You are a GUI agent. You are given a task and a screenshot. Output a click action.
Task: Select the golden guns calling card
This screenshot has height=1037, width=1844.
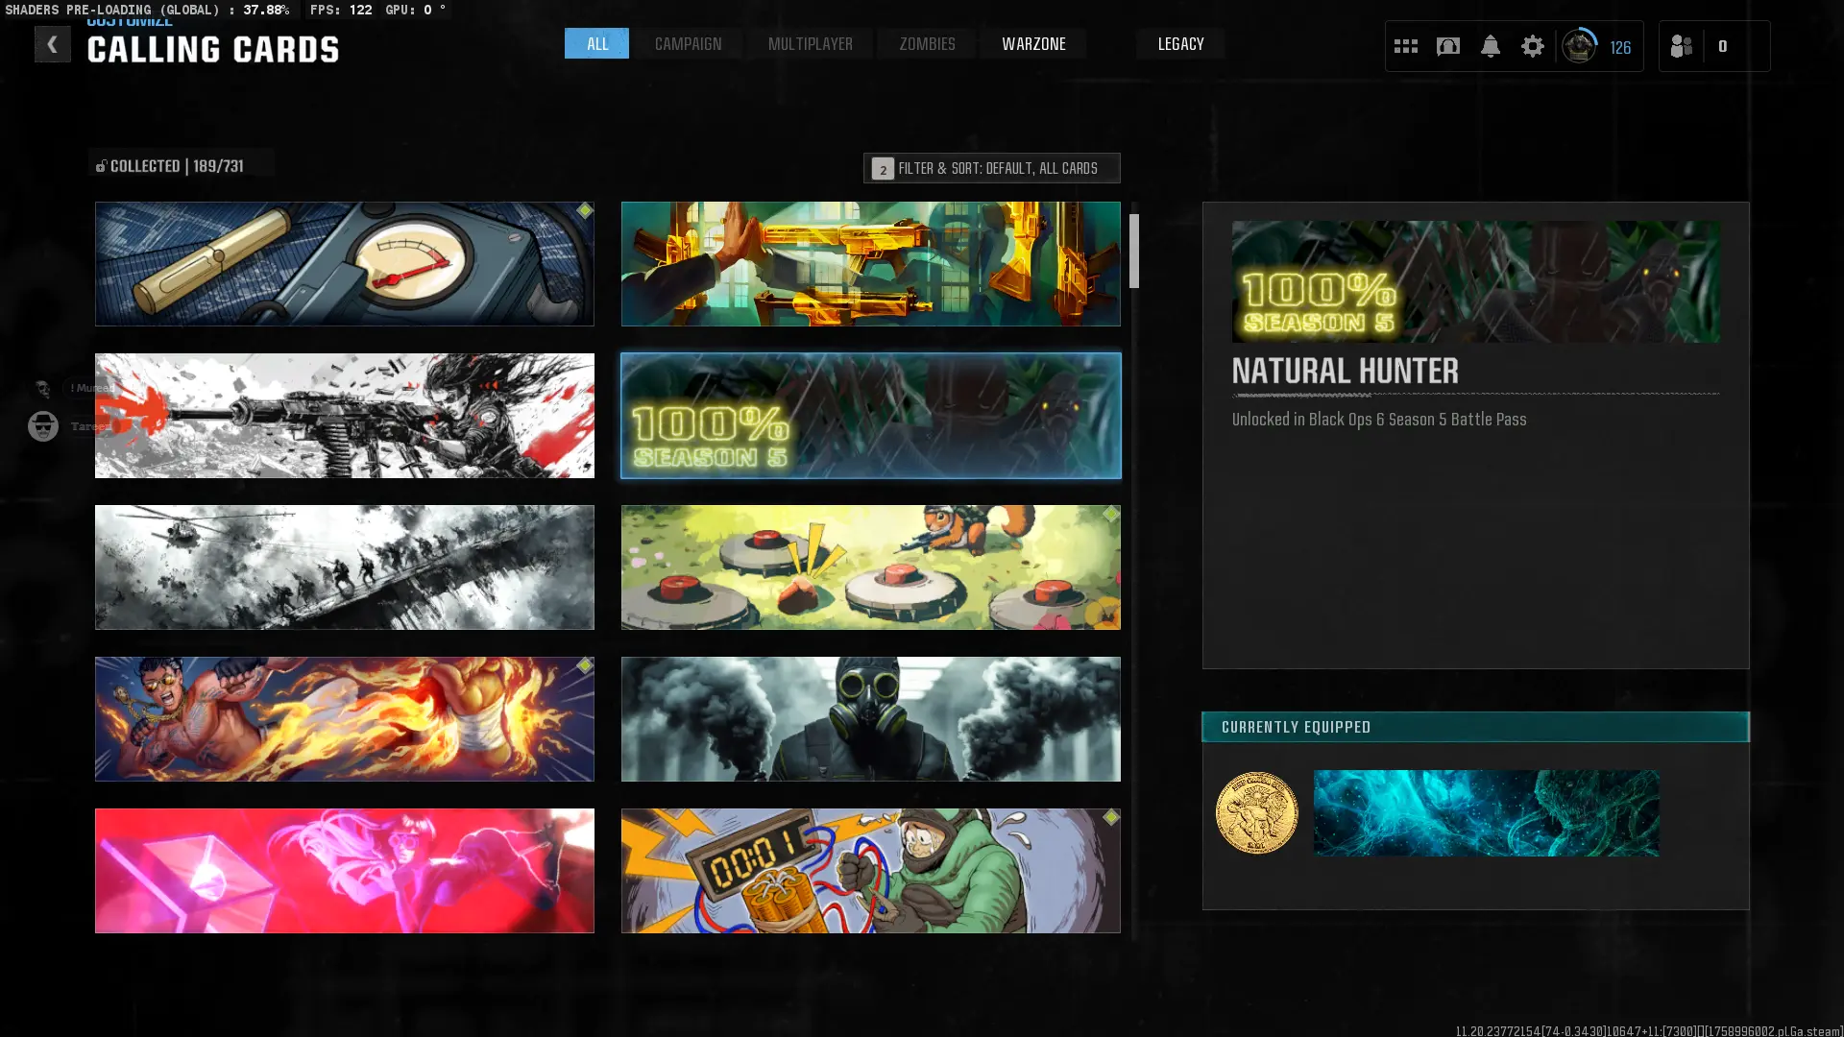[x=870, y=263]
